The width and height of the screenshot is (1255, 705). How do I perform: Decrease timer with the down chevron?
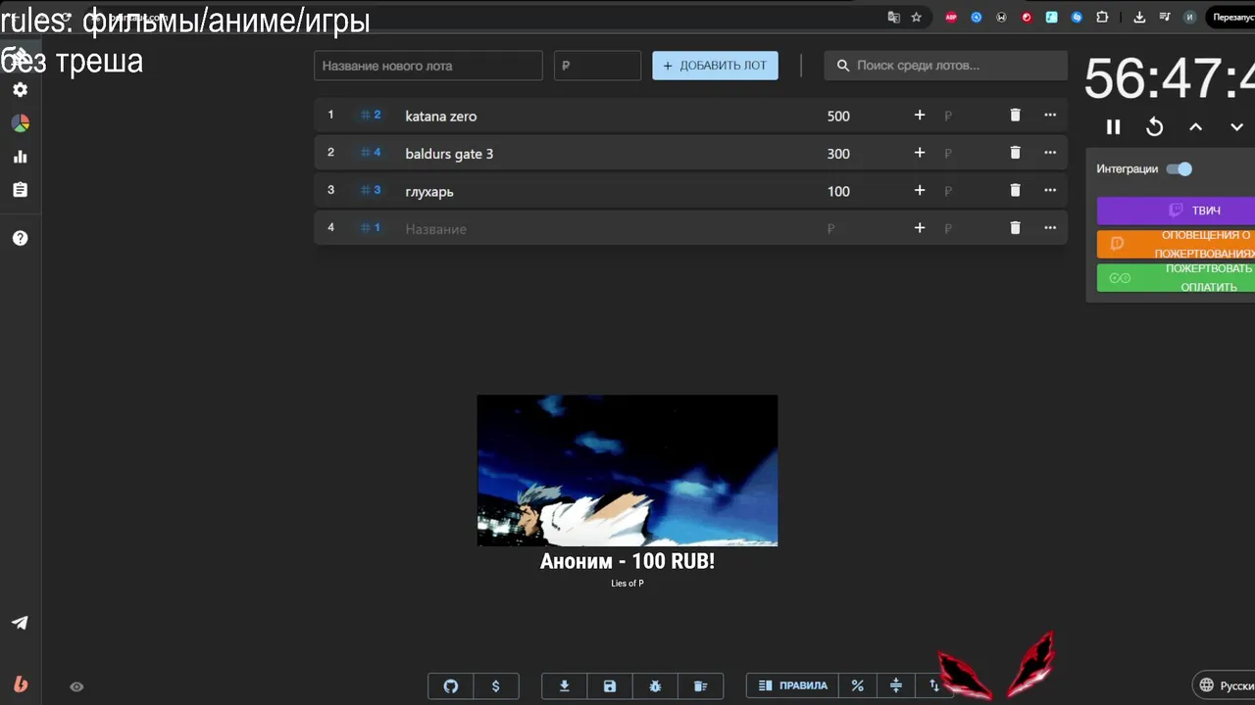point(1237,126)
